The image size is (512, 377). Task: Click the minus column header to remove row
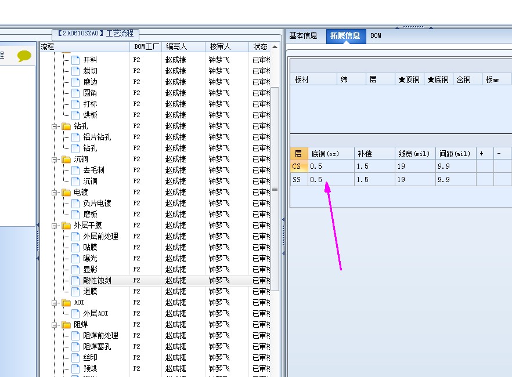coord(502,153)
